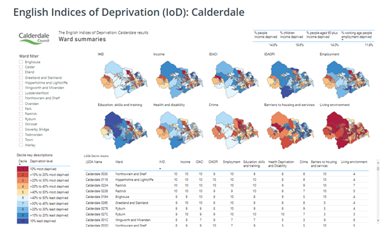This screenshot has width=391, height=237.
Task: Click the Calderdale Council logo
Action: 34,38
